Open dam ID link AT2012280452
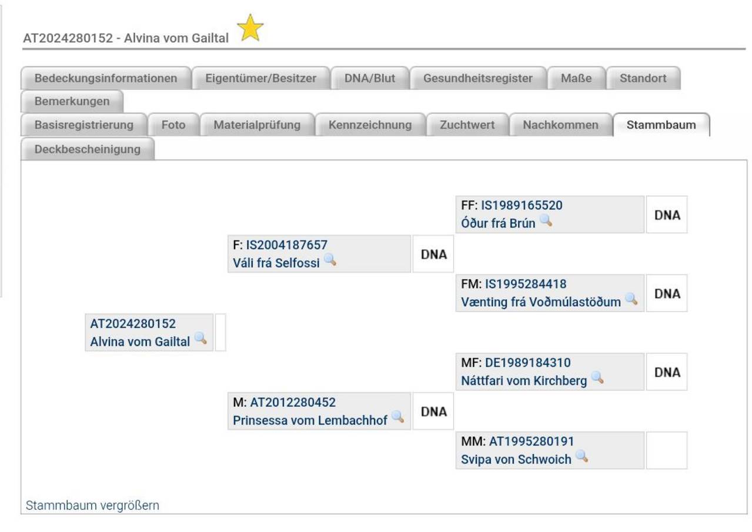The width and height of the screenshot is (752, 532). (293, 403)
